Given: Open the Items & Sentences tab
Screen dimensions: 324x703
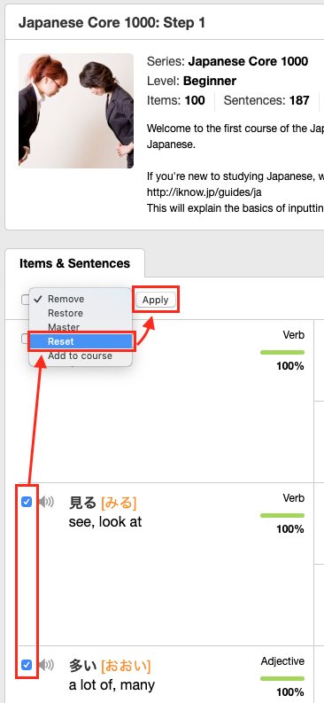Looking at the screenshot, I should [74, 263].
